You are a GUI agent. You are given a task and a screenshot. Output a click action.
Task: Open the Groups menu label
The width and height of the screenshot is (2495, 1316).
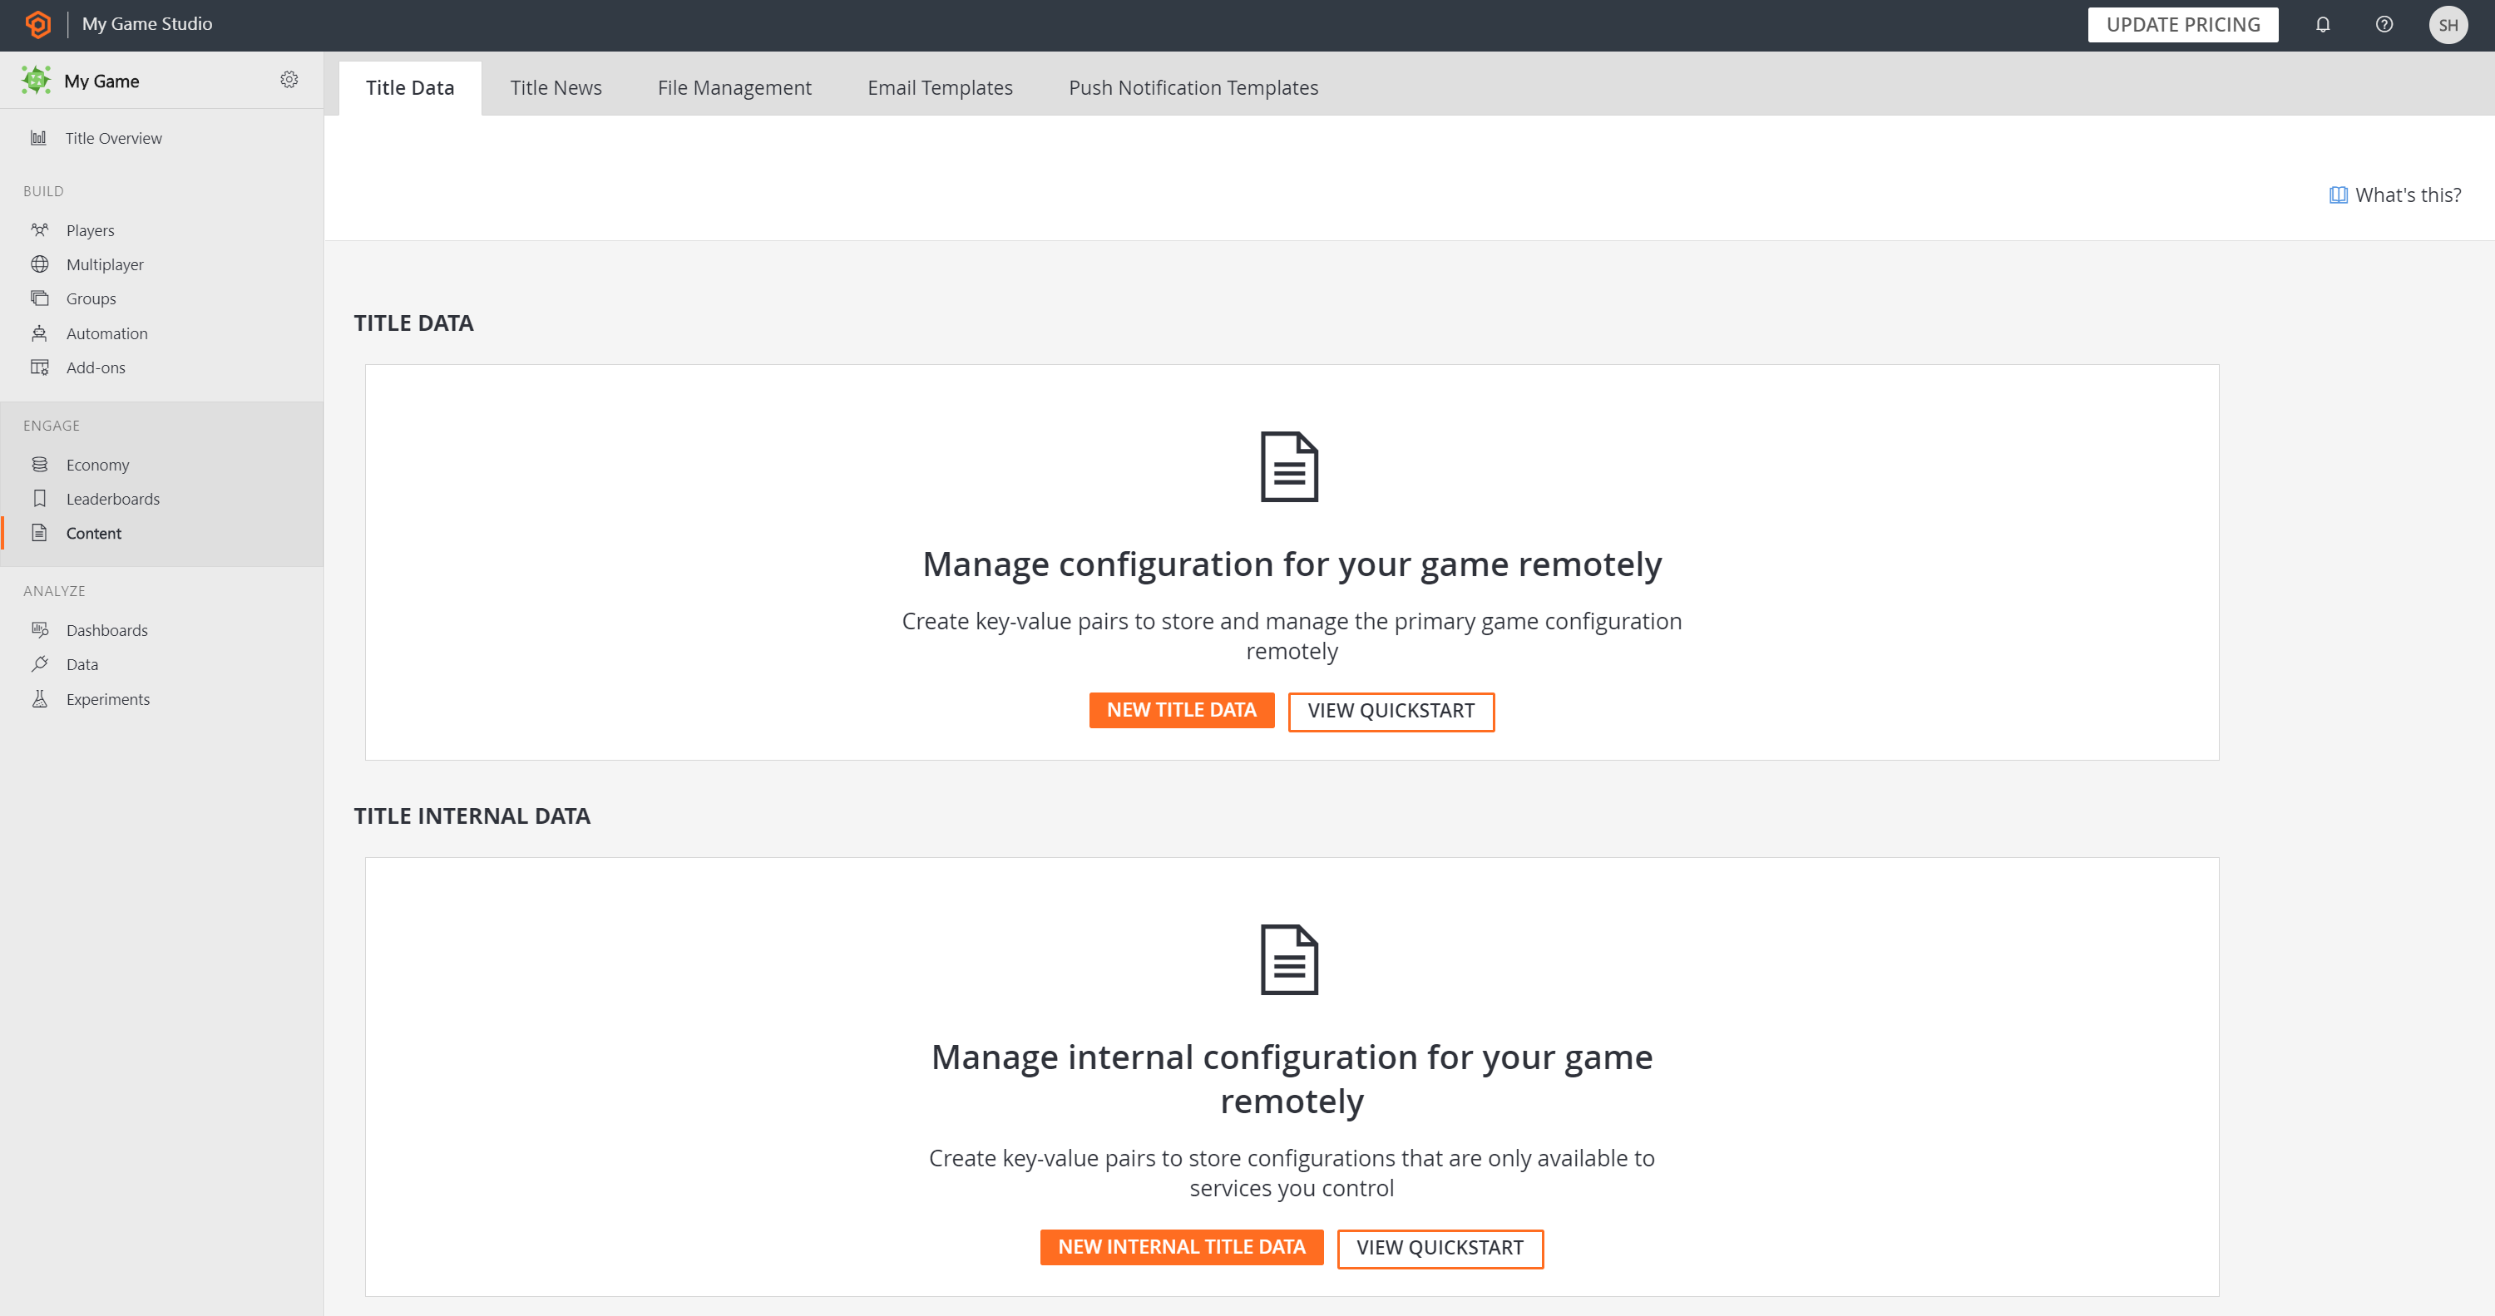tap(91, 298)
